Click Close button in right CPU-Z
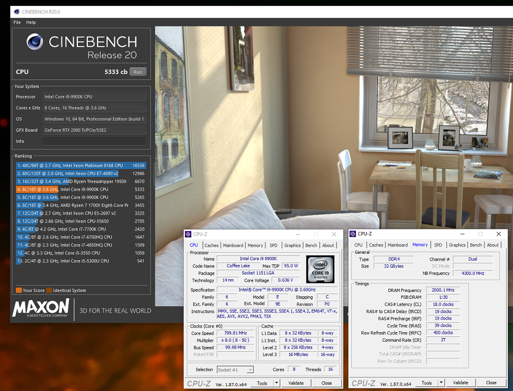 click(491, 383)
